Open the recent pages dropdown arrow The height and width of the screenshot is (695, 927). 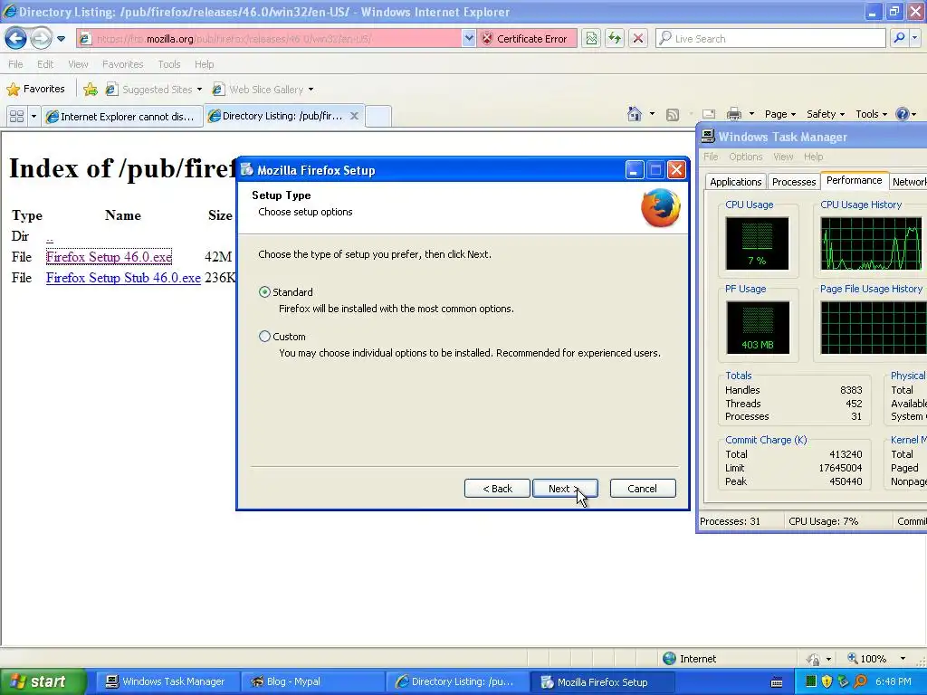pos(61,39)
